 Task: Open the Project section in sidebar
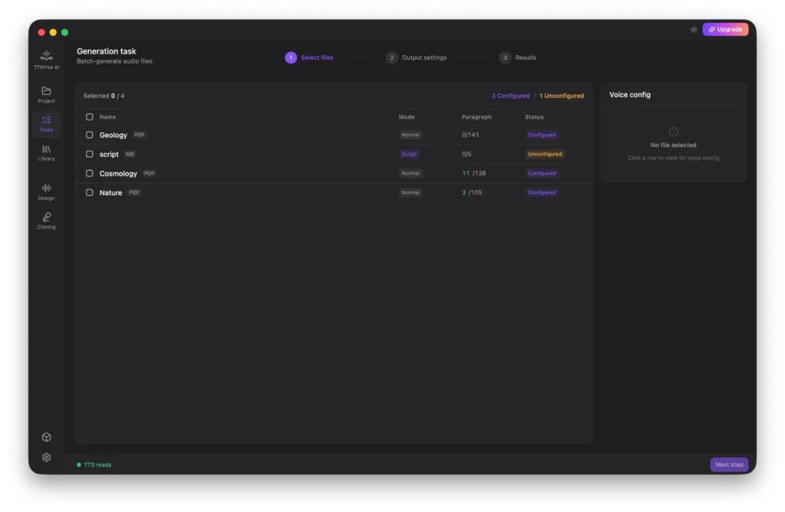(46, 94)
